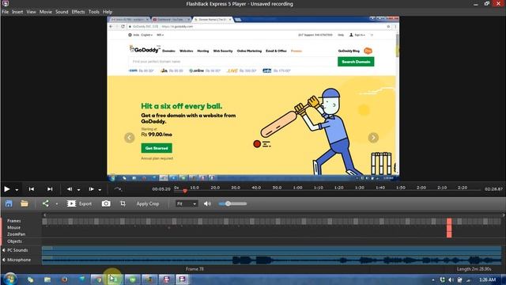Click the Play button
This screenshot has height=285, width=506.
click(x=7, y=189)
